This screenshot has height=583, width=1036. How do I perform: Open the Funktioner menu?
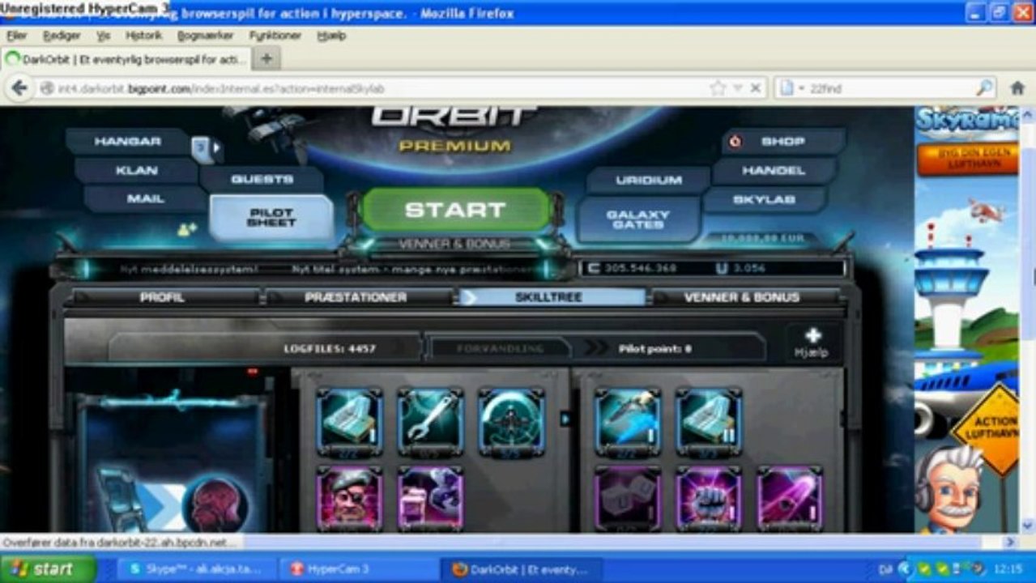pos(275,36)
